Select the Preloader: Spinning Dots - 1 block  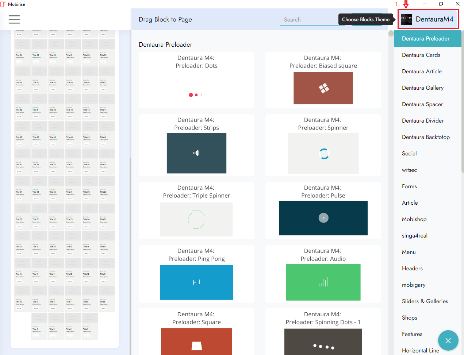[x=323, y=332]
